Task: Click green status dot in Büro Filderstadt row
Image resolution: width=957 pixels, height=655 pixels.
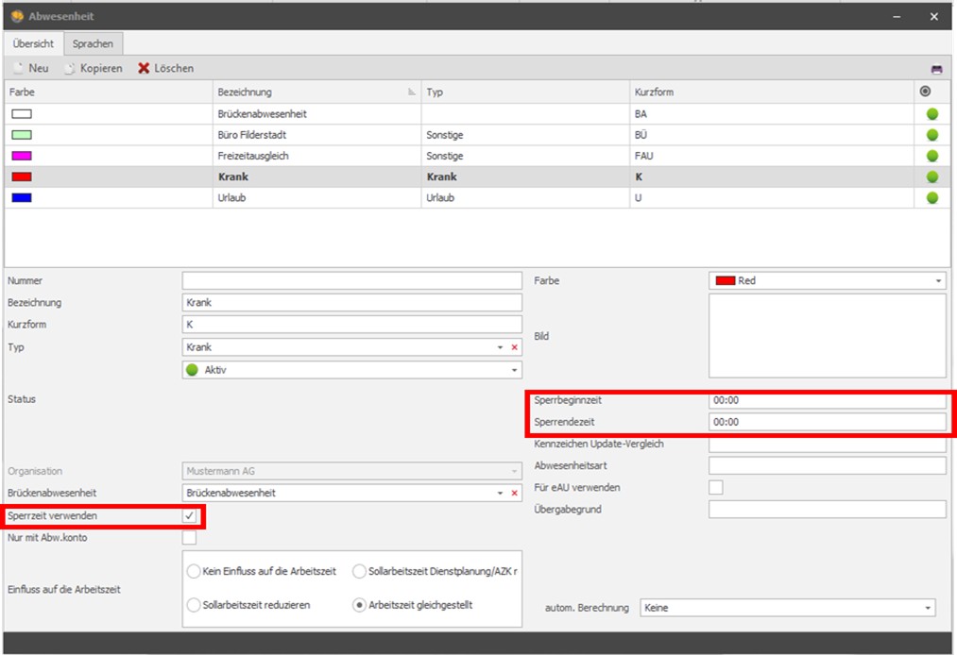Action: (932, 135)
